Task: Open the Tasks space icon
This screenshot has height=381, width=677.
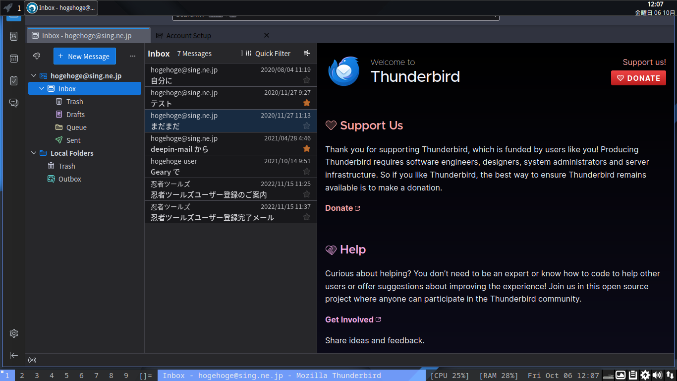Action: [x=14, y=81]
